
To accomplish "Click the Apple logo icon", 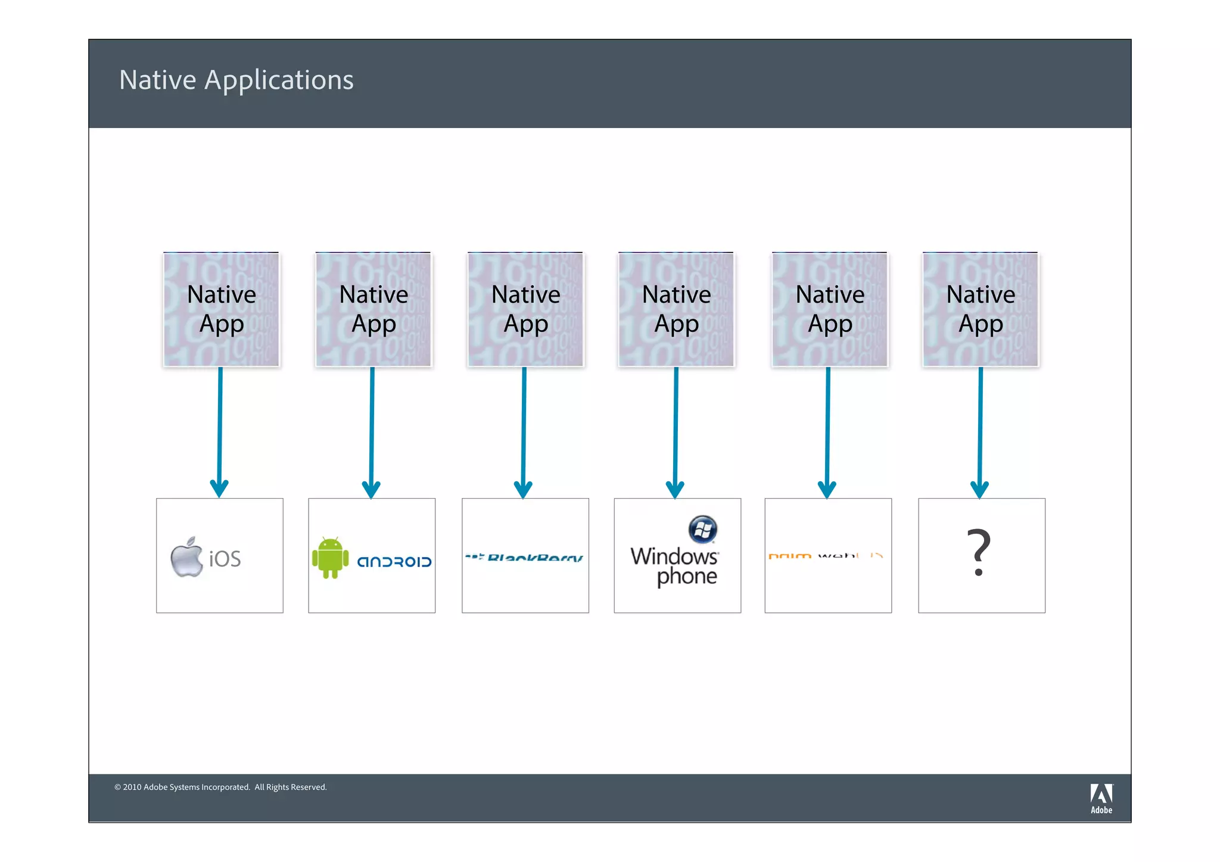I will click(x=186, y=558).
